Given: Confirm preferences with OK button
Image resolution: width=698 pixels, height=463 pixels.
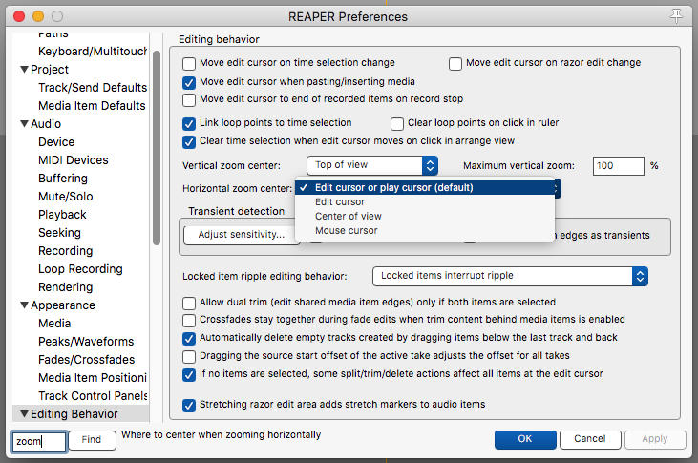Looking at the screenshot, I should coord(525,440).
